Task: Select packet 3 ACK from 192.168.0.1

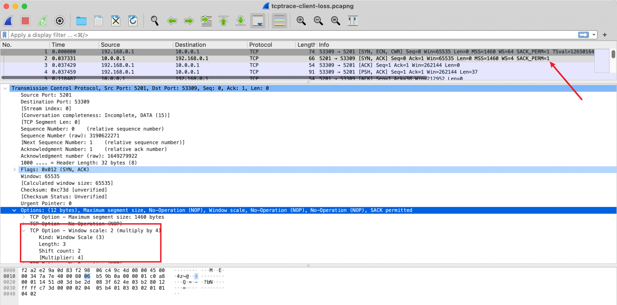Action: tap(297, 65)
